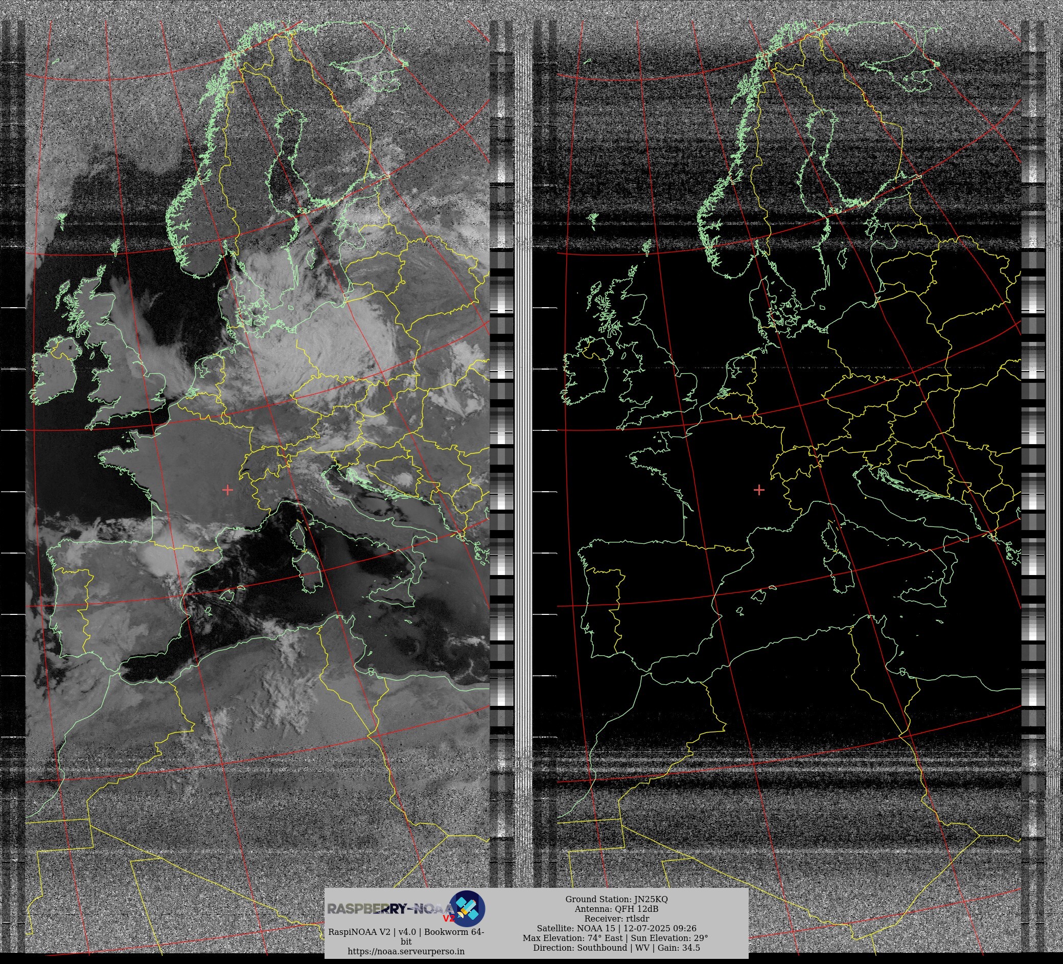
Task: Click the Ground Station JN25KQ text
Action: 616,899
